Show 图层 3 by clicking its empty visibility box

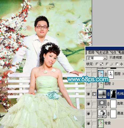coord(88,74)
